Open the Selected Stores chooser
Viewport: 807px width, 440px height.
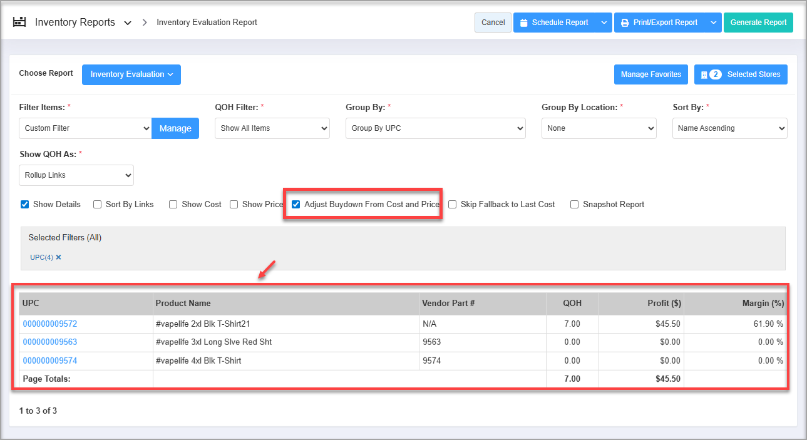(741, 74)
